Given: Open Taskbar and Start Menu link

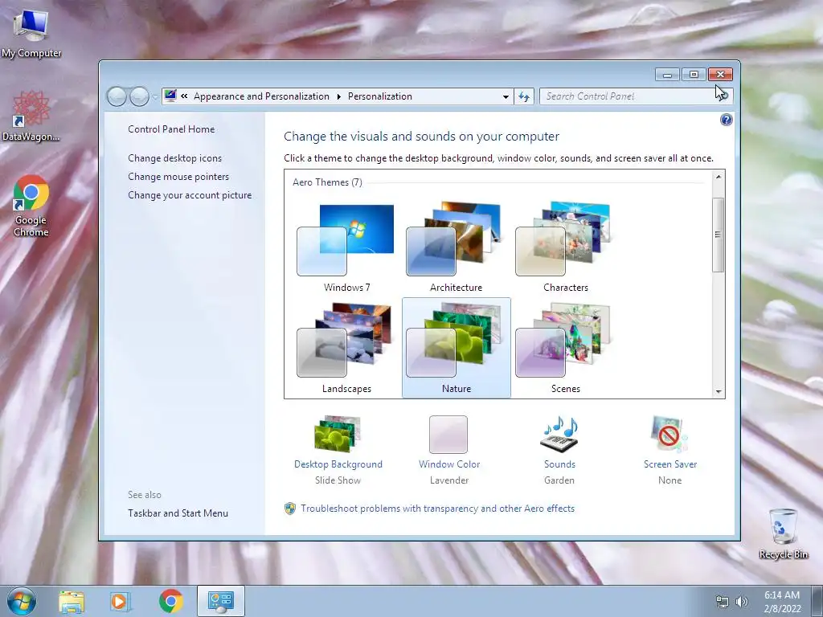Looking at the screenshot, I should pos(178,513).
